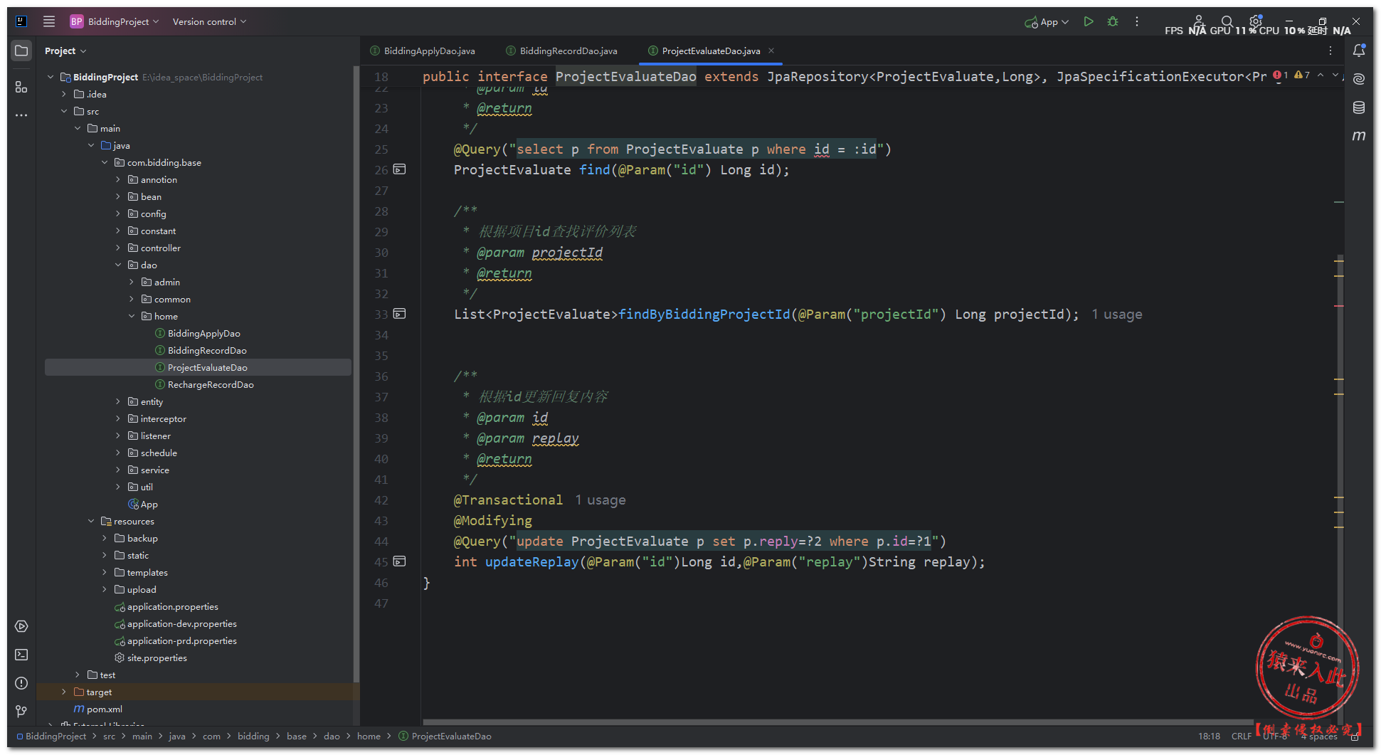
Task: Open the Git version control icon
Action: tap(21, 711)
